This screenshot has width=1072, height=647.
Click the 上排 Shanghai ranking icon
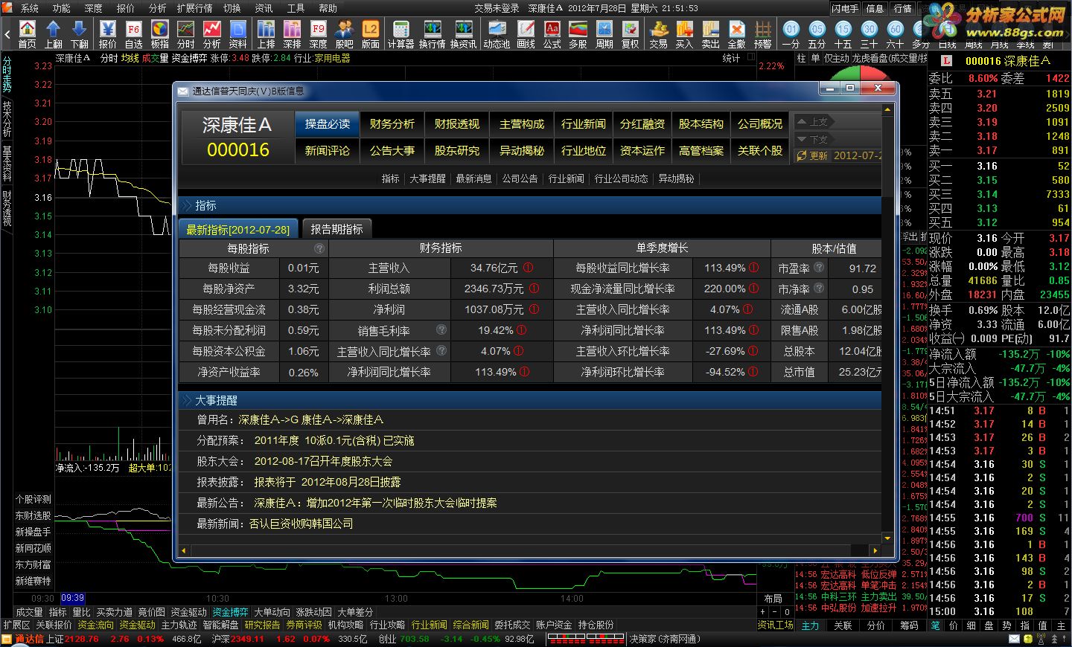pyautogui.click(x=267, y=33)
